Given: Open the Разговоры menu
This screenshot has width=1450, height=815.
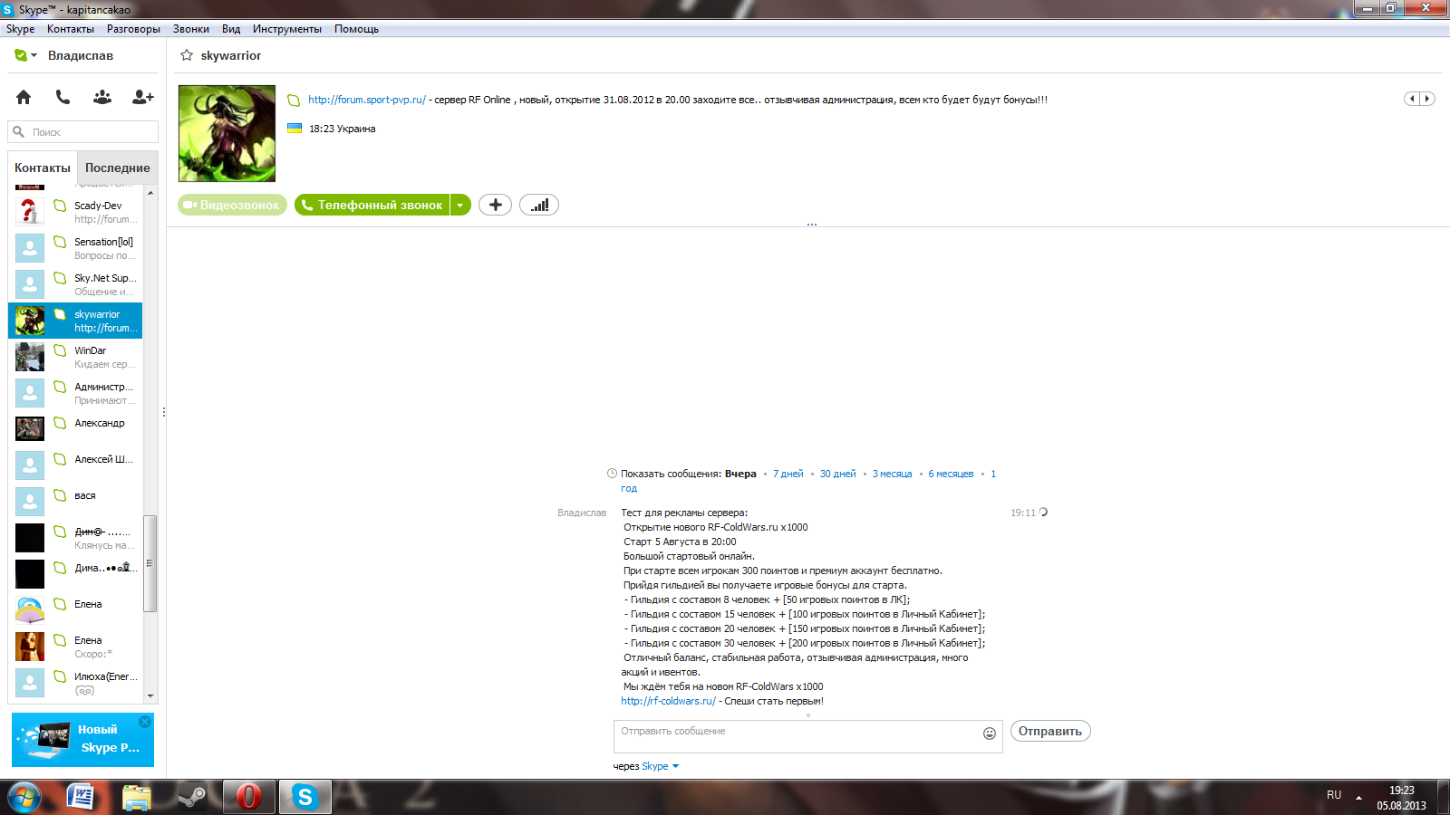Looking at the screenshot, I should (133, 29).
